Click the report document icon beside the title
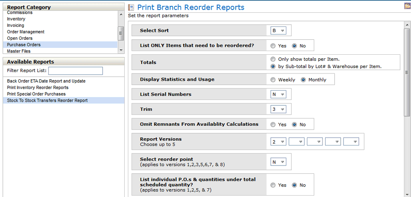This screenshot has width=411, height=197. tap(132, 7)
